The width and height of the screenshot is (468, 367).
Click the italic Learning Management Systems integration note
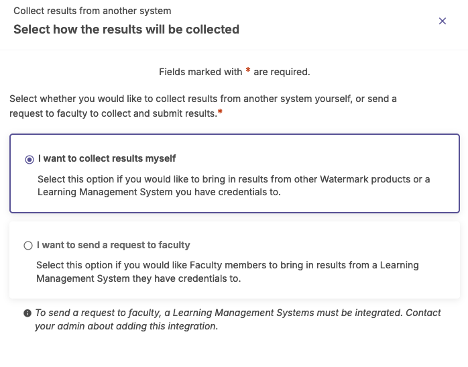pyautogui.click(x=238, y=319)
